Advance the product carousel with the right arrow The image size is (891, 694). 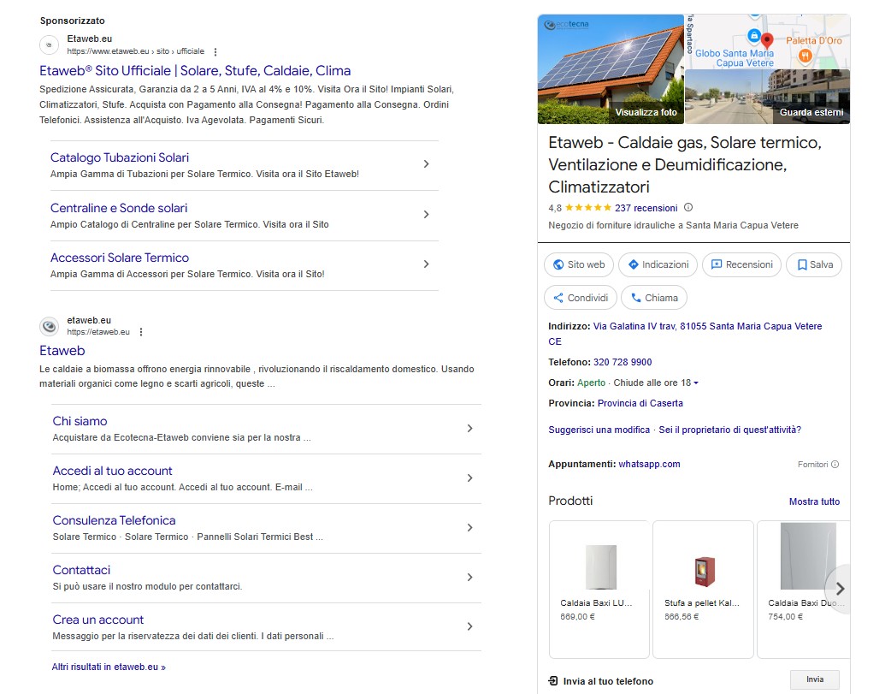(840, 589)
